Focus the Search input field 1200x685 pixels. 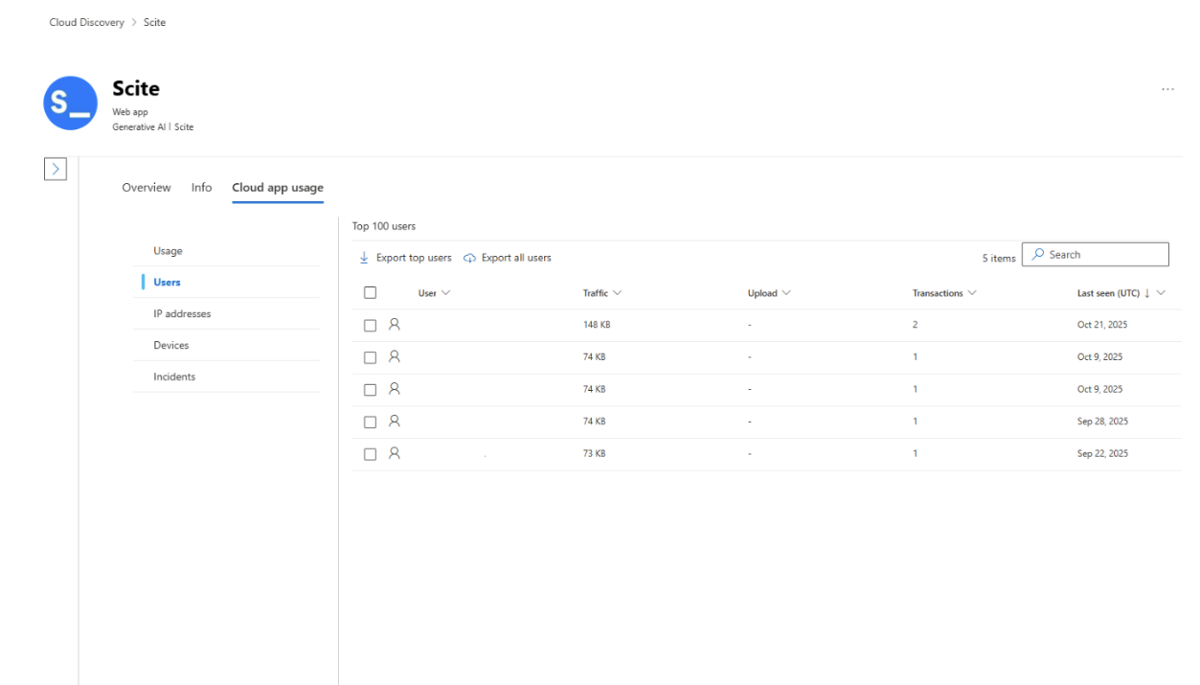pos(1096,255)
